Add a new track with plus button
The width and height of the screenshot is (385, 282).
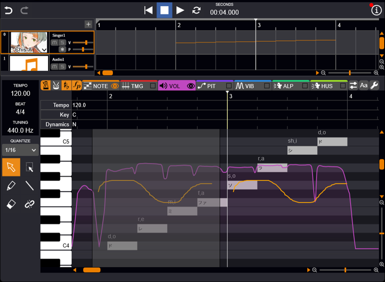pos(88,24)
